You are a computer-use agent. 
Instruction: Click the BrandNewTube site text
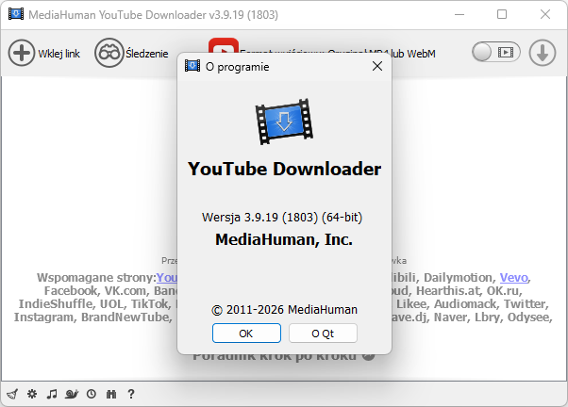pos(126,317)
